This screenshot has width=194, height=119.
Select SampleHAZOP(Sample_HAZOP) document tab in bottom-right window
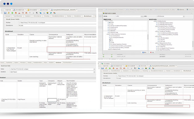tap(163, 66)
